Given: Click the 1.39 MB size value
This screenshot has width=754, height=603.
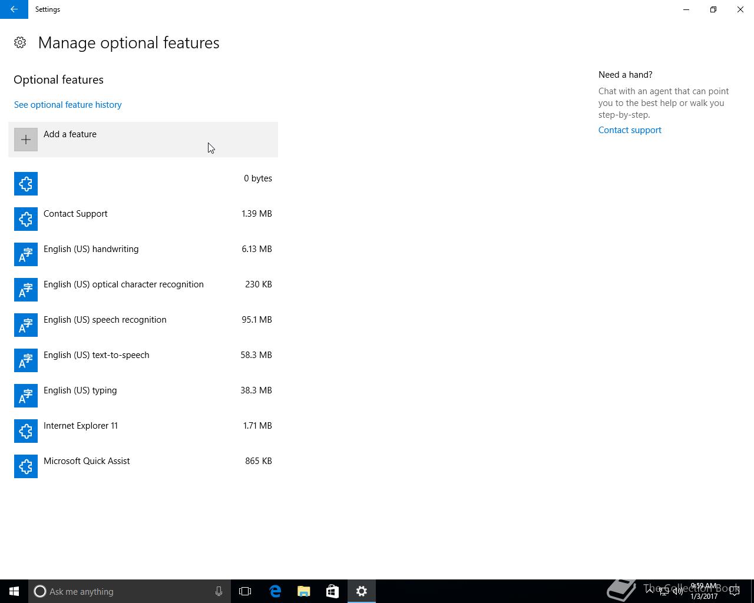Looking at the screenshot, I should [x=257, y=214].
